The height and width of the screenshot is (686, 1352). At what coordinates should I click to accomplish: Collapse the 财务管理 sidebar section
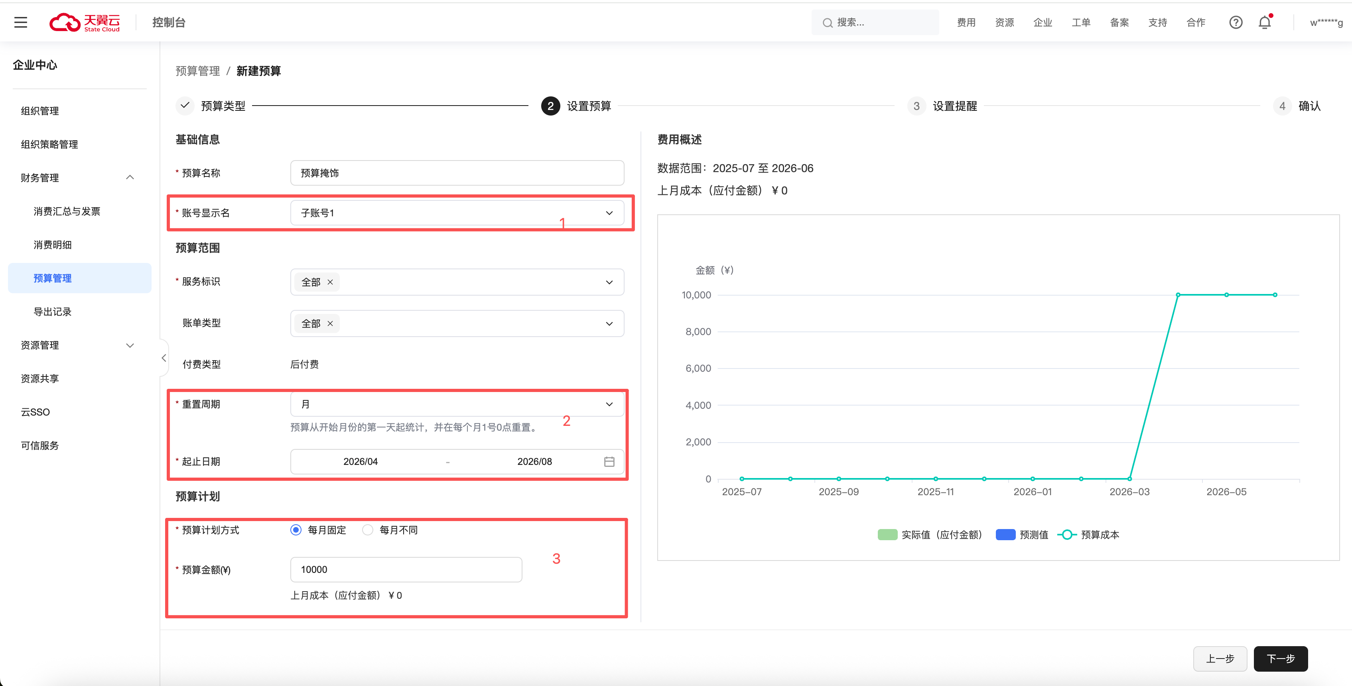click(x=130, y=178)
